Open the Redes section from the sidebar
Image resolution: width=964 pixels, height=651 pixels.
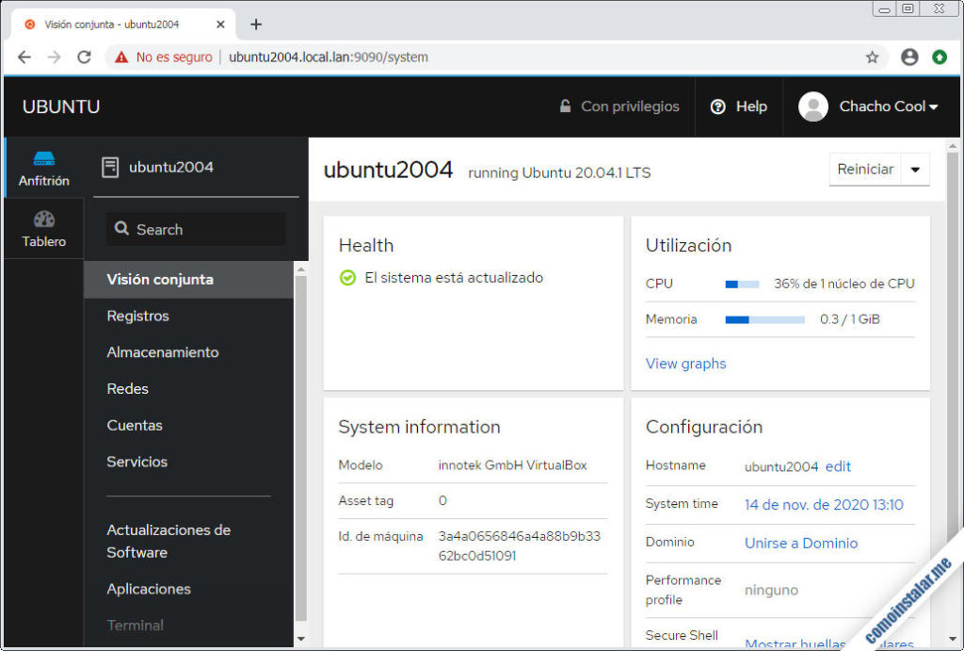(127, 388)
